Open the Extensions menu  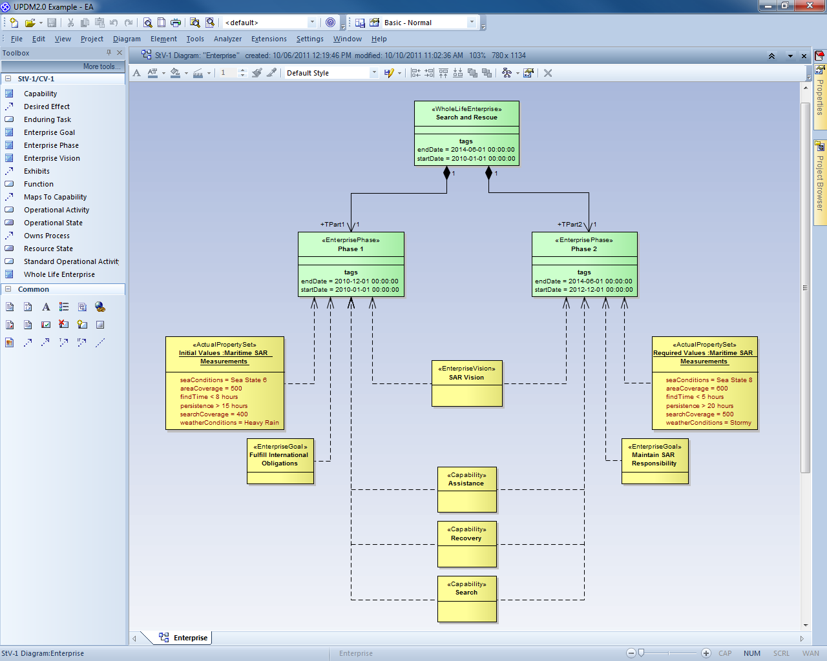tap(269, 39)
